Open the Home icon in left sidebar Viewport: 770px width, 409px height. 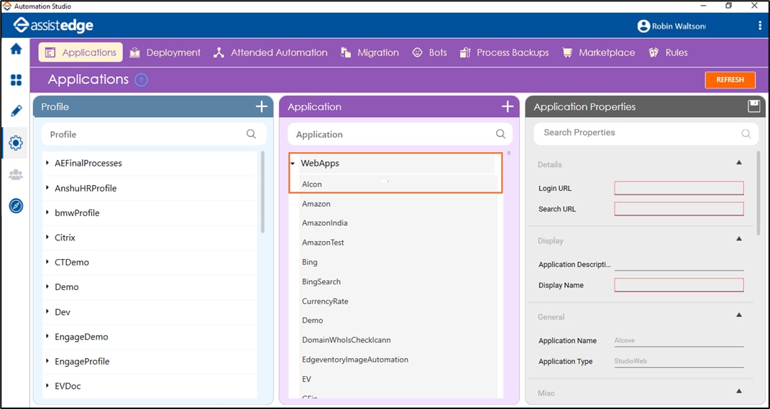pyautogui.click(x=16, y=50)
